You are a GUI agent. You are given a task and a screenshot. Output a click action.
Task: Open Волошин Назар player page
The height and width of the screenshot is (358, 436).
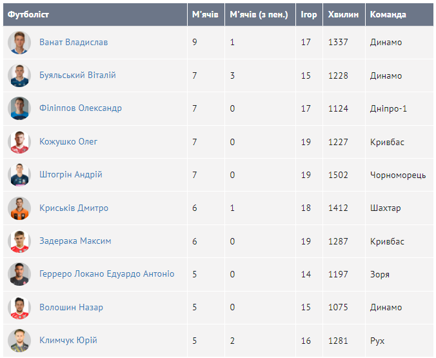point(71,308)
